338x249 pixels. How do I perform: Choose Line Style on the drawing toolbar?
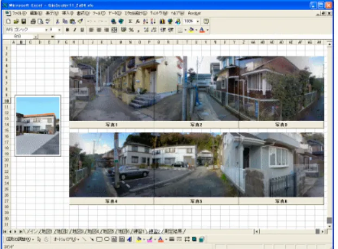(x=172, y=239)
